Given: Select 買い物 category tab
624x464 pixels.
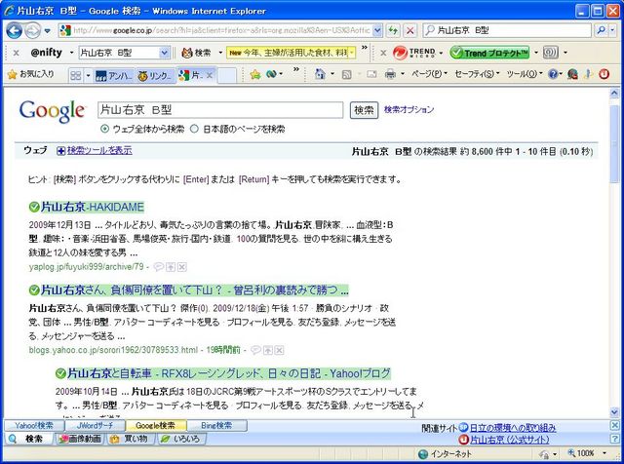Looking at the screenshot, I should coord(129,439).
